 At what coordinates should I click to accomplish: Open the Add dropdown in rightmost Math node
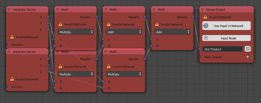172,32
